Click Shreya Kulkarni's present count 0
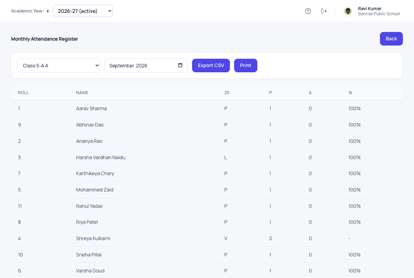This screenshot has width=414, height=278. [x=271, y=238]
